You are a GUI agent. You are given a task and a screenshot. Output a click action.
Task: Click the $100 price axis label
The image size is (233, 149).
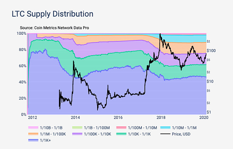(211, 51)
